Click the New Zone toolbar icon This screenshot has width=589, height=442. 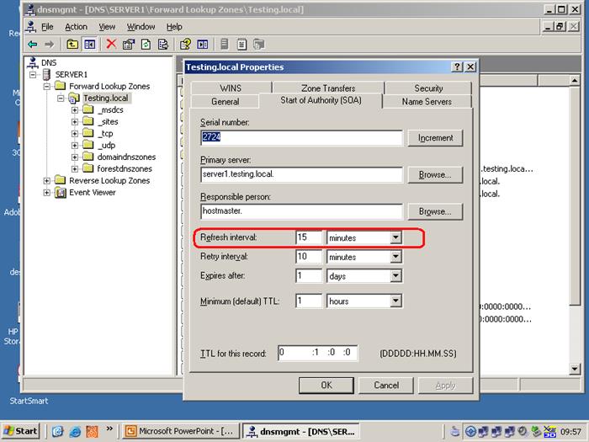point(259,45)
